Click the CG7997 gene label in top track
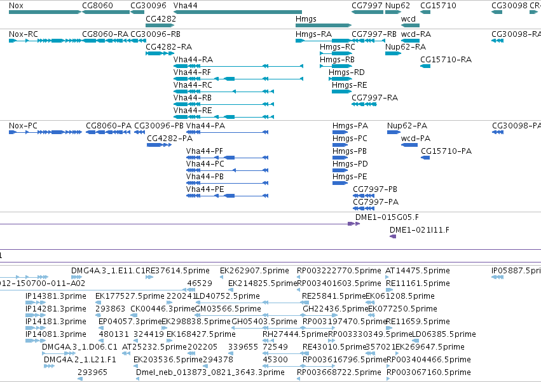 coord(367,6)
